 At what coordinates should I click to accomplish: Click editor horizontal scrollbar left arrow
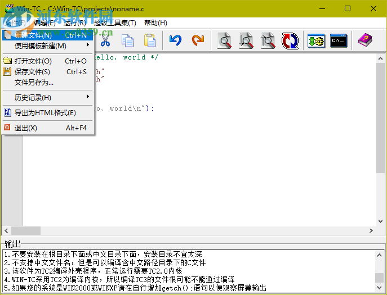(6, 231)
